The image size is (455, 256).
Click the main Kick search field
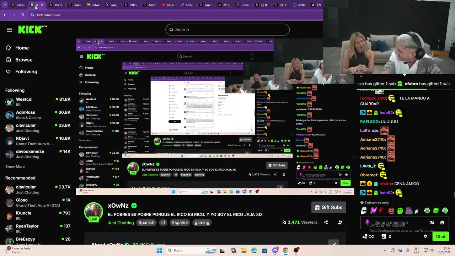[x=227, y=30]
